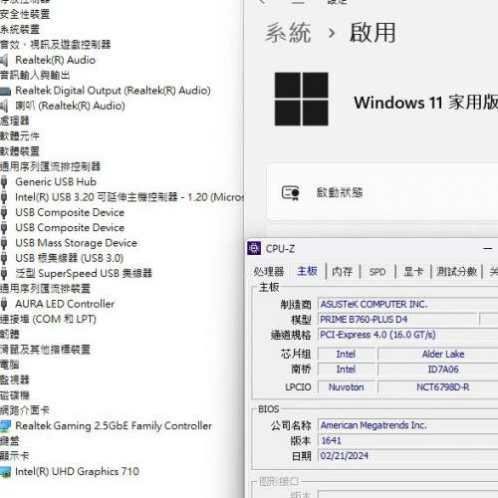Image resolution: width=498 pixels, height=498 pixels.
Task: Click the USB icon beside Generic USB Hub
Action: [4, 182]
